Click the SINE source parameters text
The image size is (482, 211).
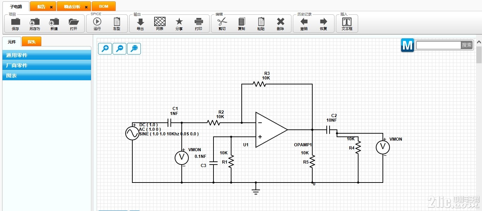(x=169, y=134)
